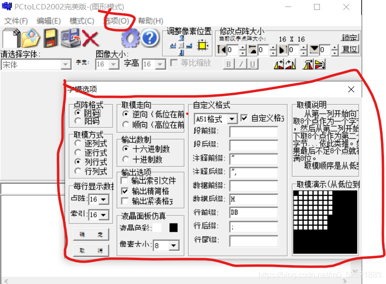
Task: Open the A51格式 format dropdown
Action: (x=232, y=119)
